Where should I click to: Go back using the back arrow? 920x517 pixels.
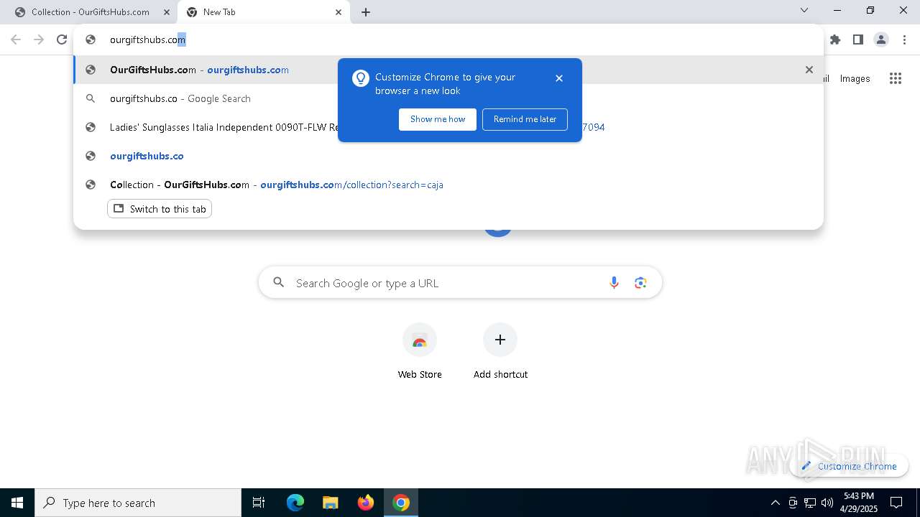tap(16, 40)
